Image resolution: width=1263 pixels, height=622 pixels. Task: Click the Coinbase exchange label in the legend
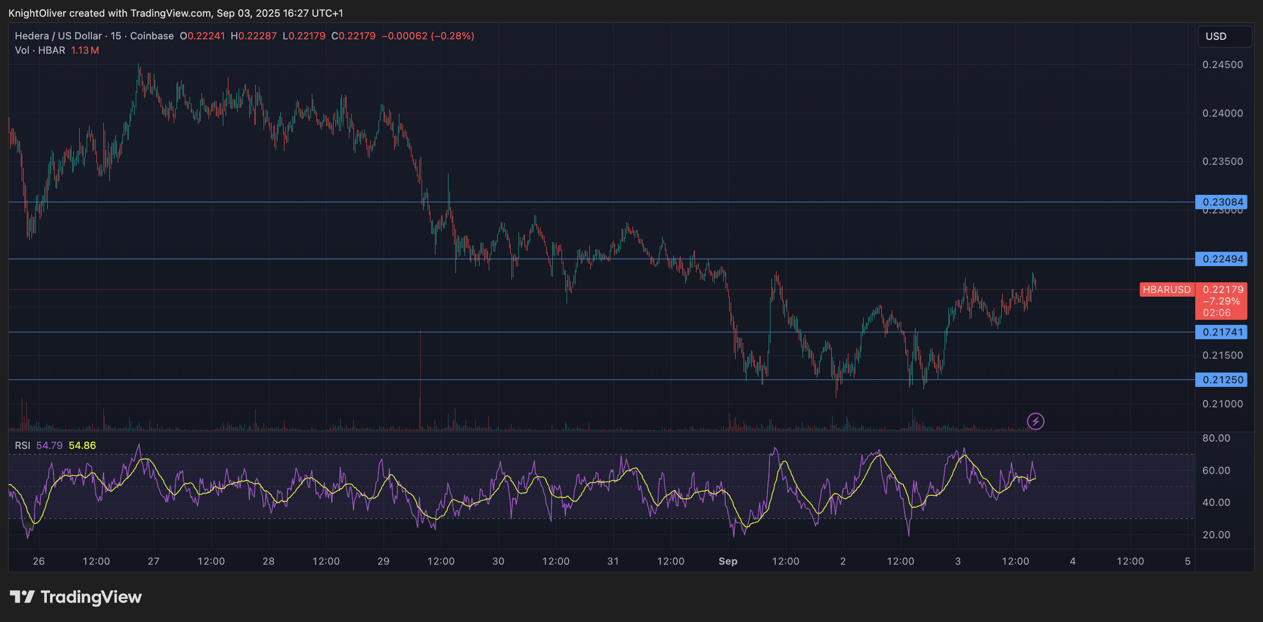pos(152,36)
